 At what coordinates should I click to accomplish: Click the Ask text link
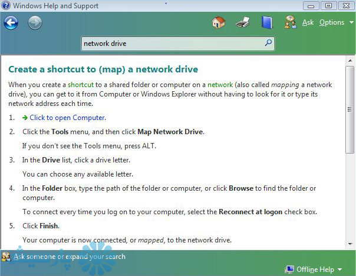click(x=308, y=22)
